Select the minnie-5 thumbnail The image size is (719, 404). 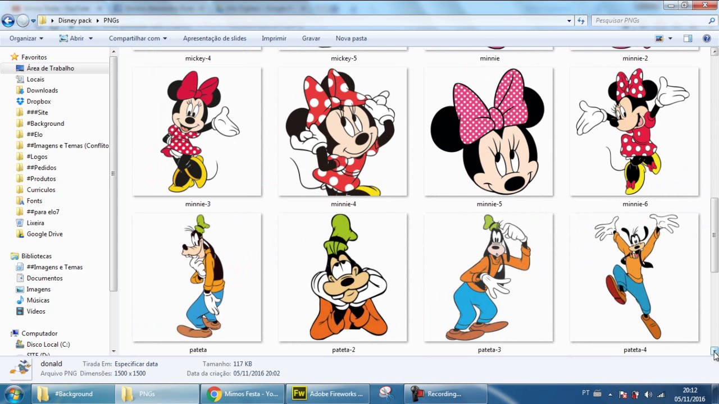click(x=489, y=132)
